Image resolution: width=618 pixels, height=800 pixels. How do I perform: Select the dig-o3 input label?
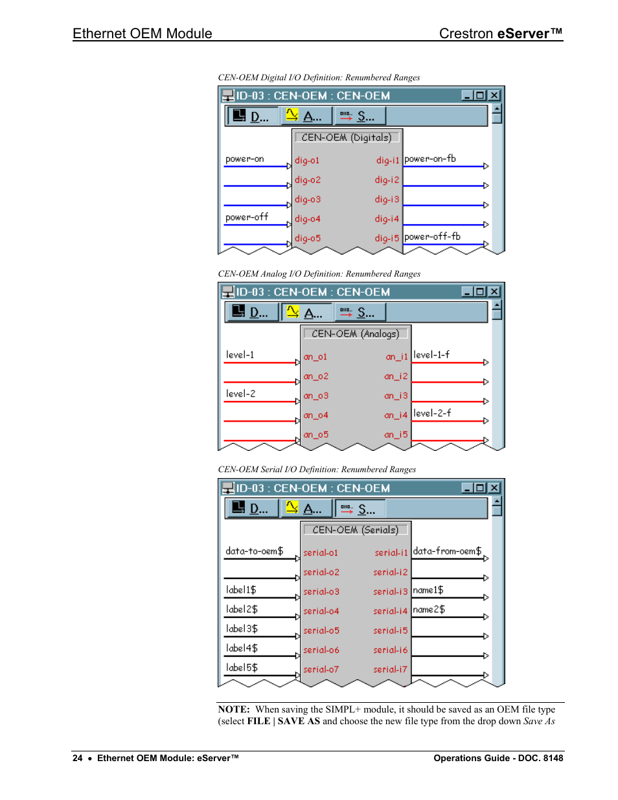tap(308, 200)
